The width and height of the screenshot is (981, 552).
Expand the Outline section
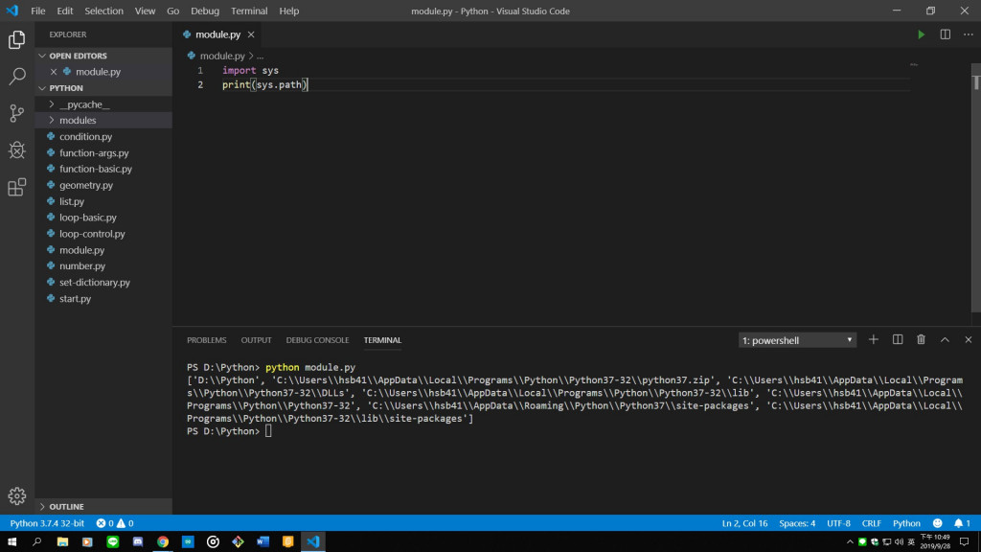pos(103,506)
